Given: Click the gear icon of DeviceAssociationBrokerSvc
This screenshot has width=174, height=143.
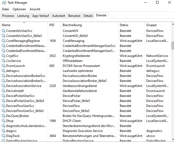Looking at the screenshot, I should point(3,76).
